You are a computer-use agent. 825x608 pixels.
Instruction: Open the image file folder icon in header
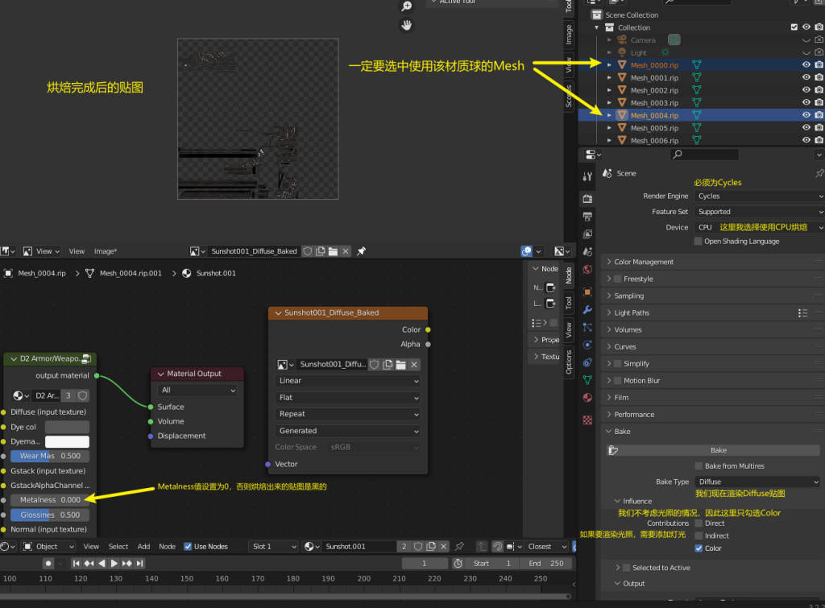point(333,251)
